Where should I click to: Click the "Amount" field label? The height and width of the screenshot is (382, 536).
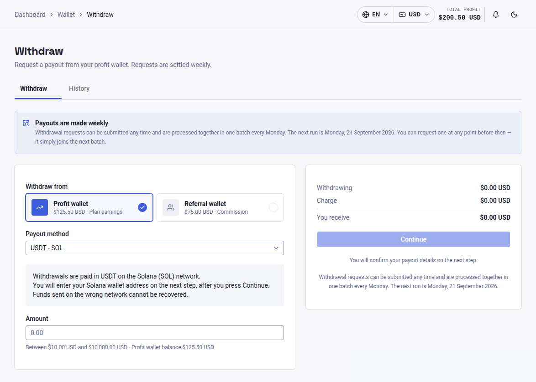pos(37,319)
